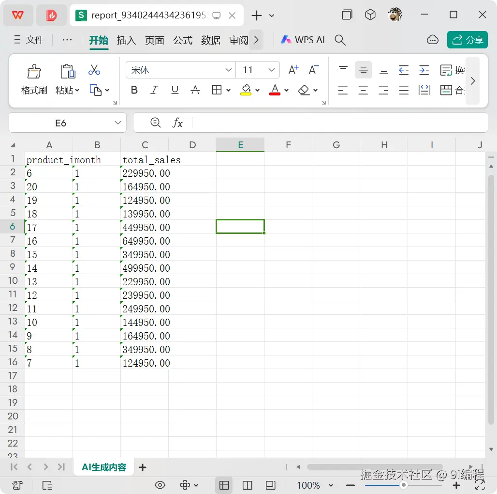Click the Cut scissors icon
Viewport: 497px width, 494px height.
(94, 70)
